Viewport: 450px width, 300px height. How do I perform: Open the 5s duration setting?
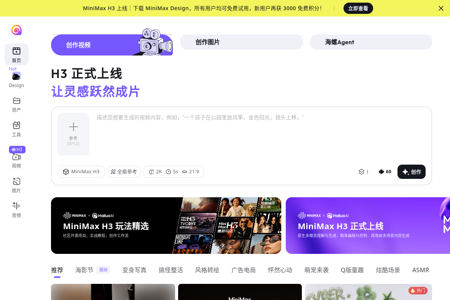coord(172,172)
